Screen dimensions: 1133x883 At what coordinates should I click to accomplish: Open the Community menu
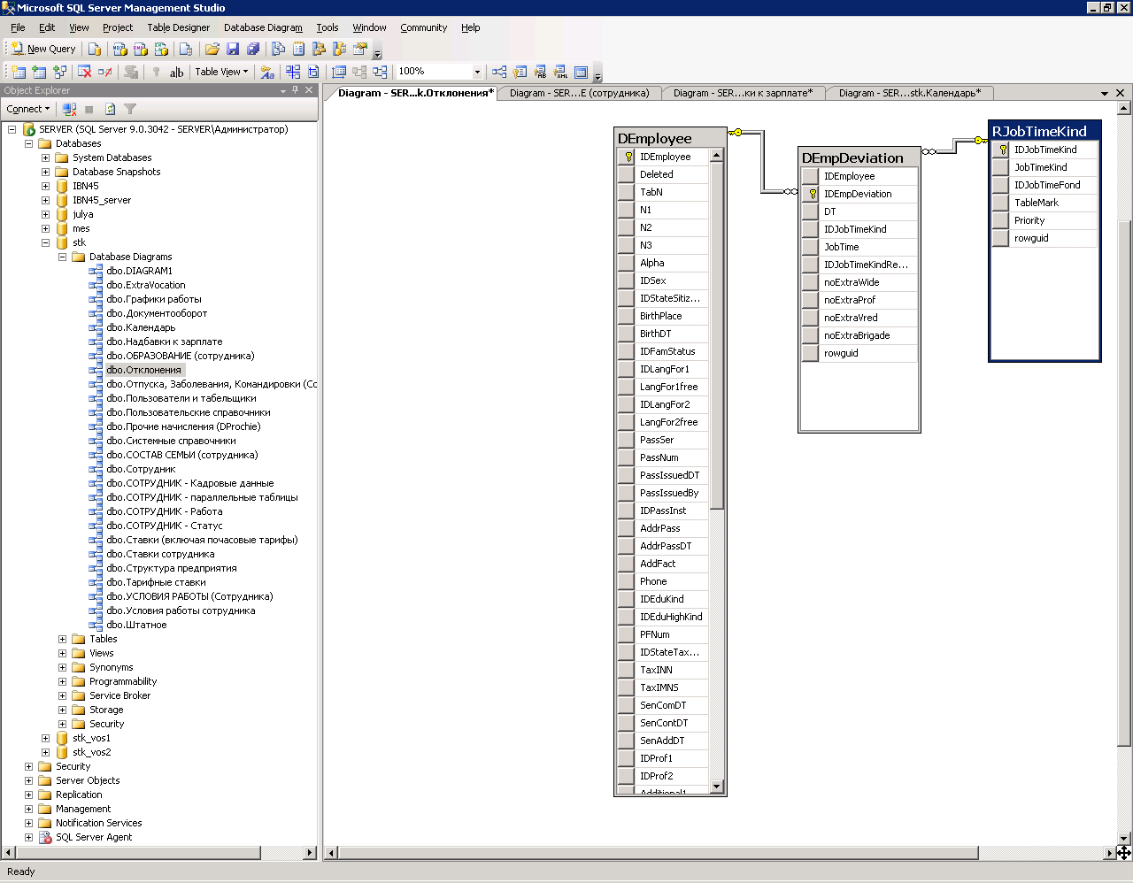[x=423, y=27]
